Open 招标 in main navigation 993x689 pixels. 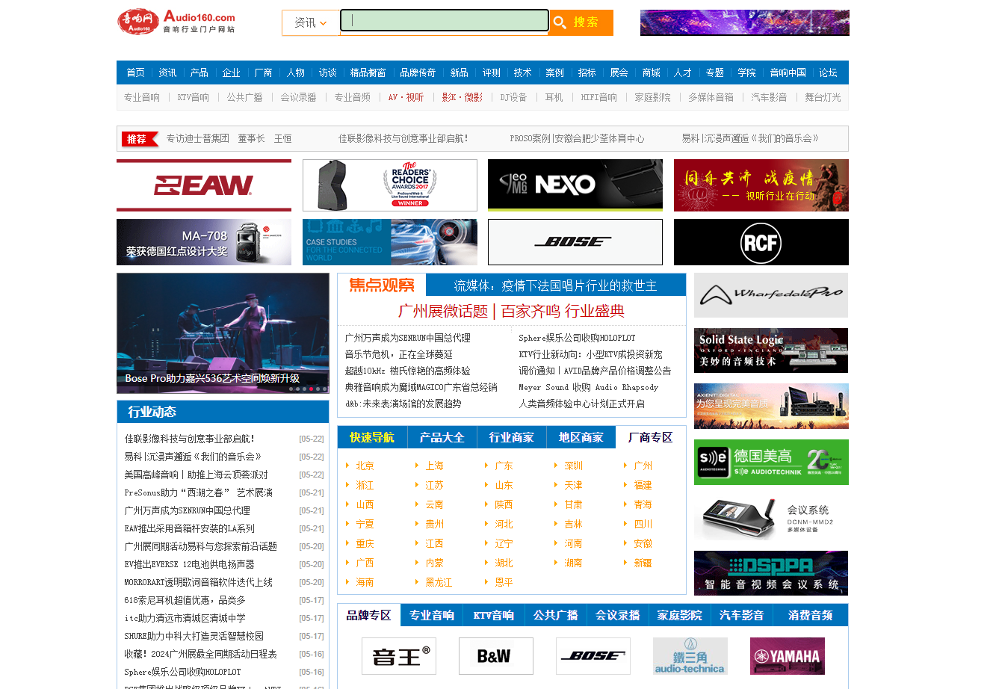click(587, 72)
